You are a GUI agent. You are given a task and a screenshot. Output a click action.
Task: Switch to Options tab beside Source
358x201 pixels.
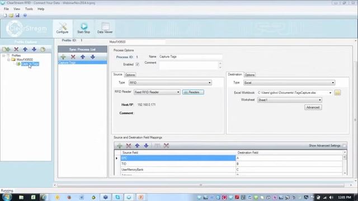click(130, 75)
